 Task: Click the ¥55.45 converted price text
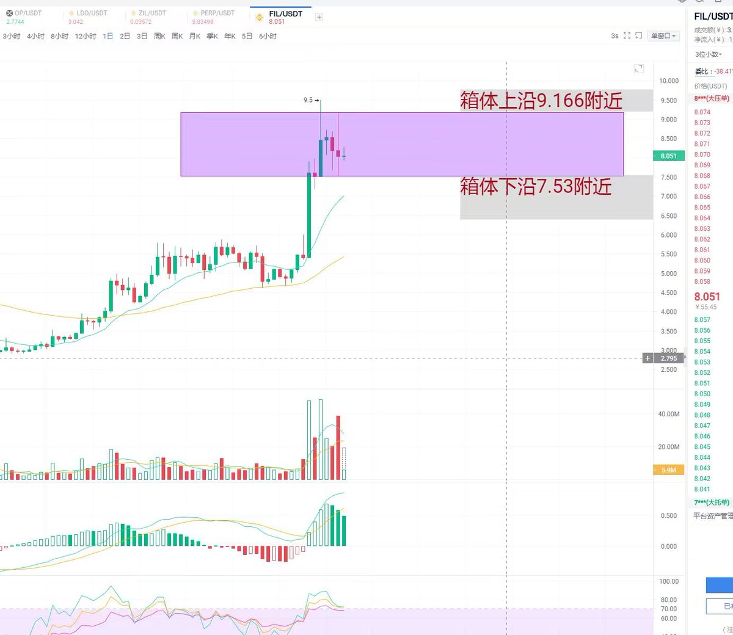point(706,307)
